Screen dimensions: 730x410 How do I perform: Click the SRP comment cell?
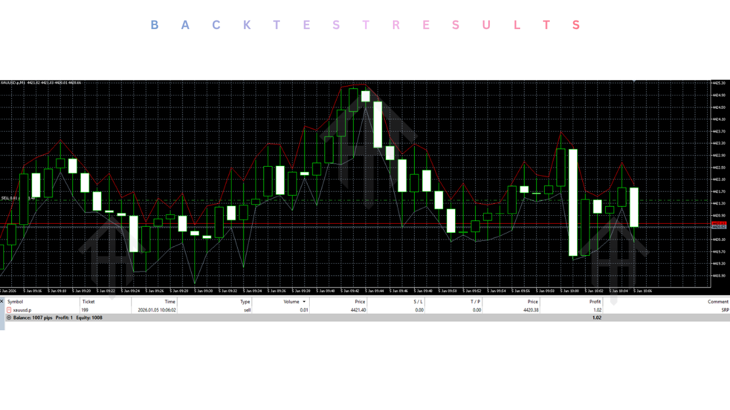[x=725, y=310]
